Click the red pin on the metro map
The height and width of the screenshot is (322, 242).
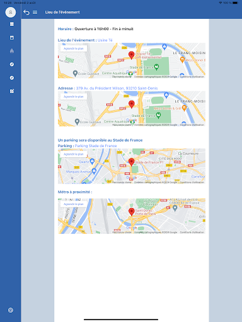coord(132,212)
